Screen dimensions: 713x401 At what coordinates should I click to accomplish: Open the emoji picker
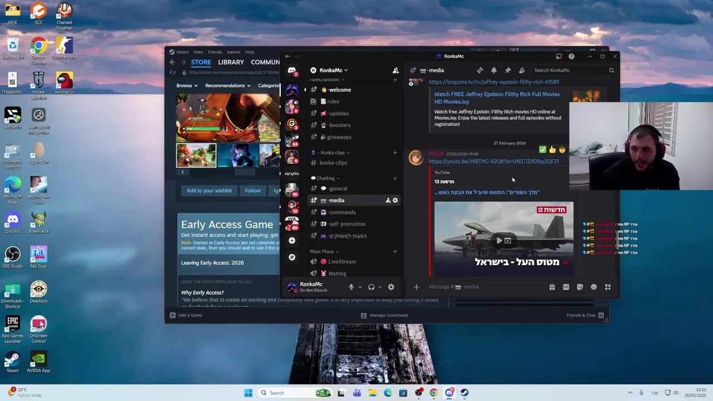pos(594,287)
